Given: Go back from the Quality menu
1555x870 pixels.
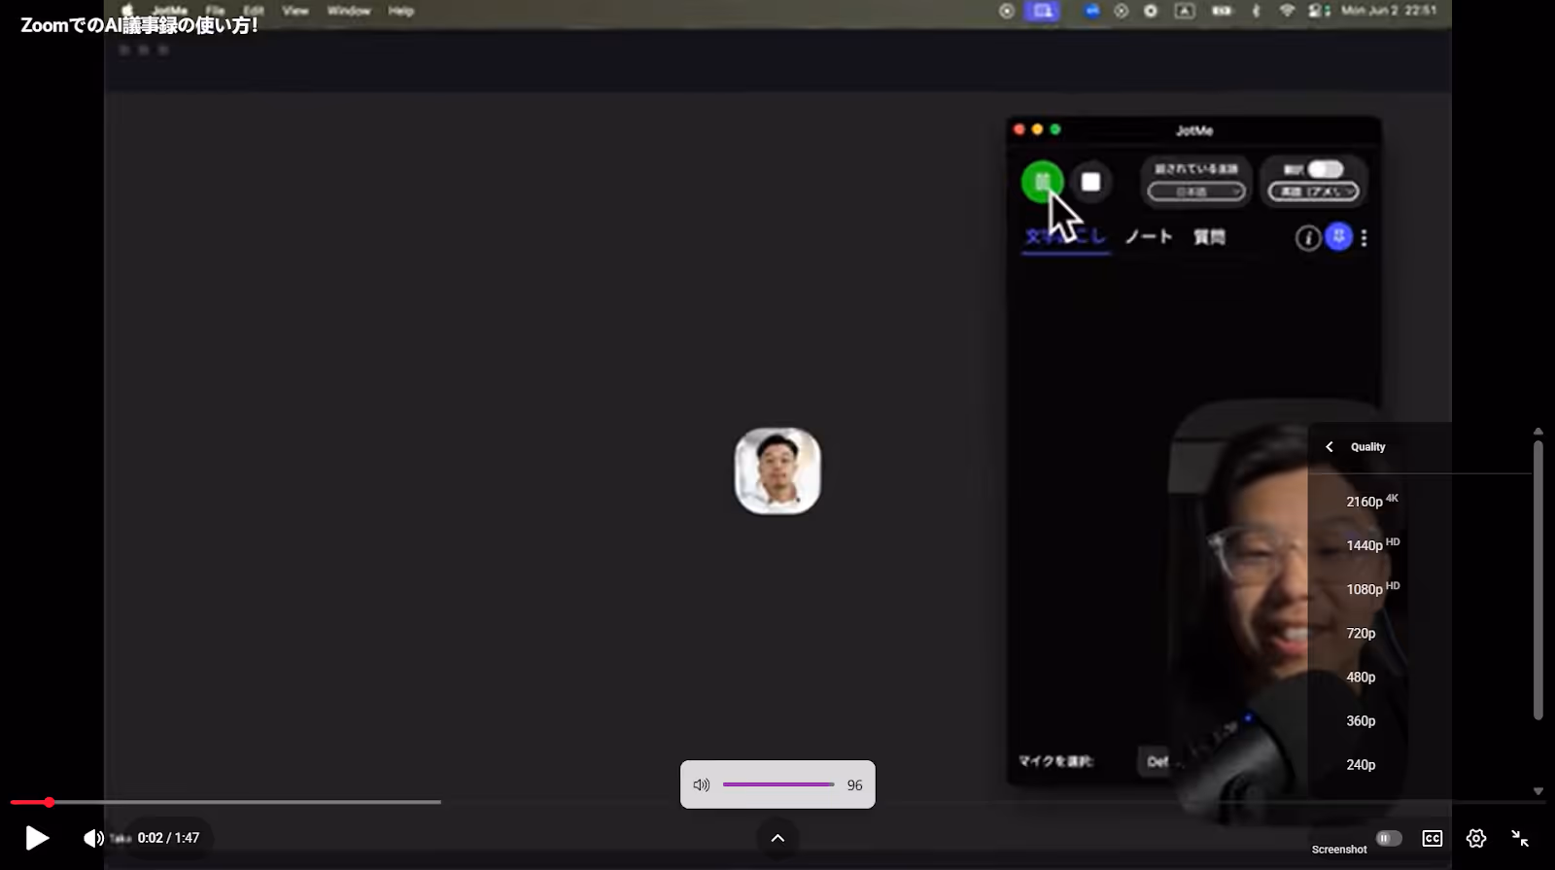Looking at the screenshot, I should tap(1330, 447).
